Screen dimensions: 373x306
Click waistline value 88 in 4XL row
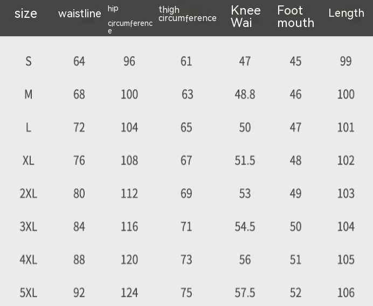point(79,260)
